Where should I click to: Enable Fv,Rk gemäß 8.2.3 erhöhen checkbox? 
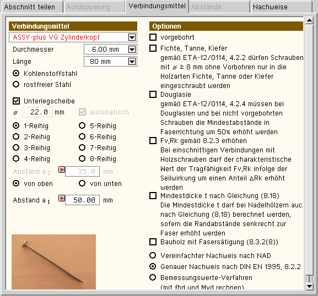153,140
